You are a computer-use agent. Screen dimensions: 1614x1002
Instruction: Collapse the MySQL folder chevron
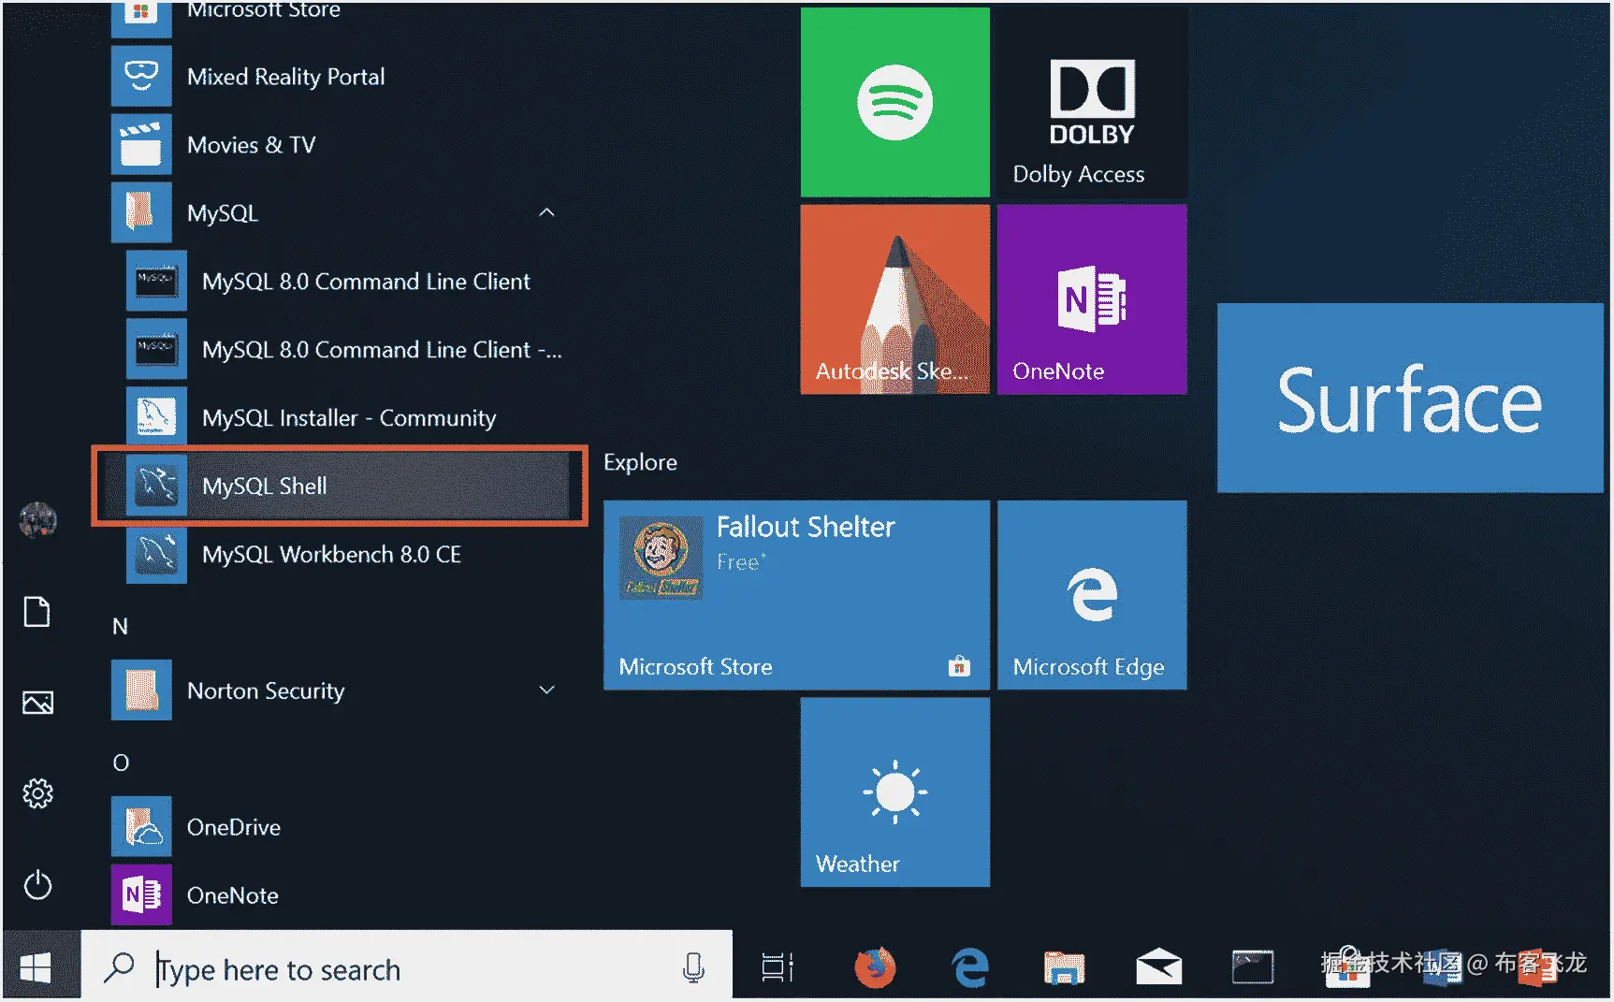click(x=547, y=212)
